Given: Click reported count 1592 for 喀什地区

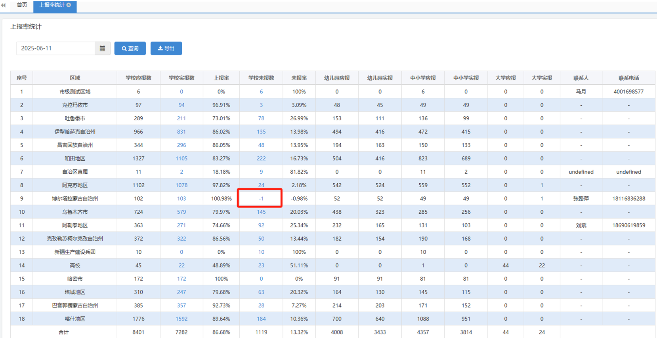Looking at the screenshot, I should 181,319.
